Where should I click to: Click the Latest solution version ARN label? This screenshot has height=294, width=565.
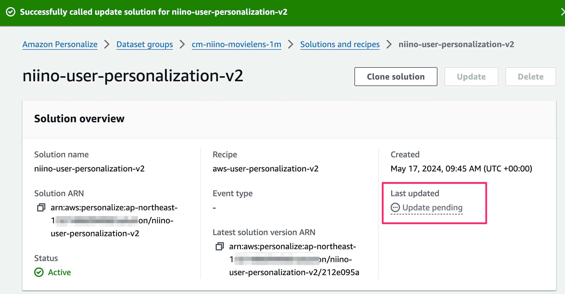264,232
